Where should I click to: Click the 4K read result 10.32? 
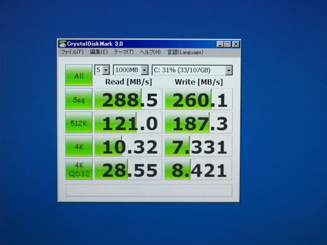pos(128,146)
